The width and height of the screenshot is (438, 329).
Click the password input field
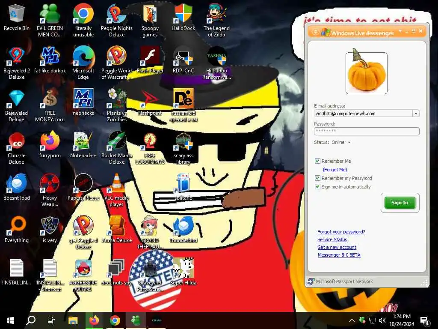tap(367, 131)
